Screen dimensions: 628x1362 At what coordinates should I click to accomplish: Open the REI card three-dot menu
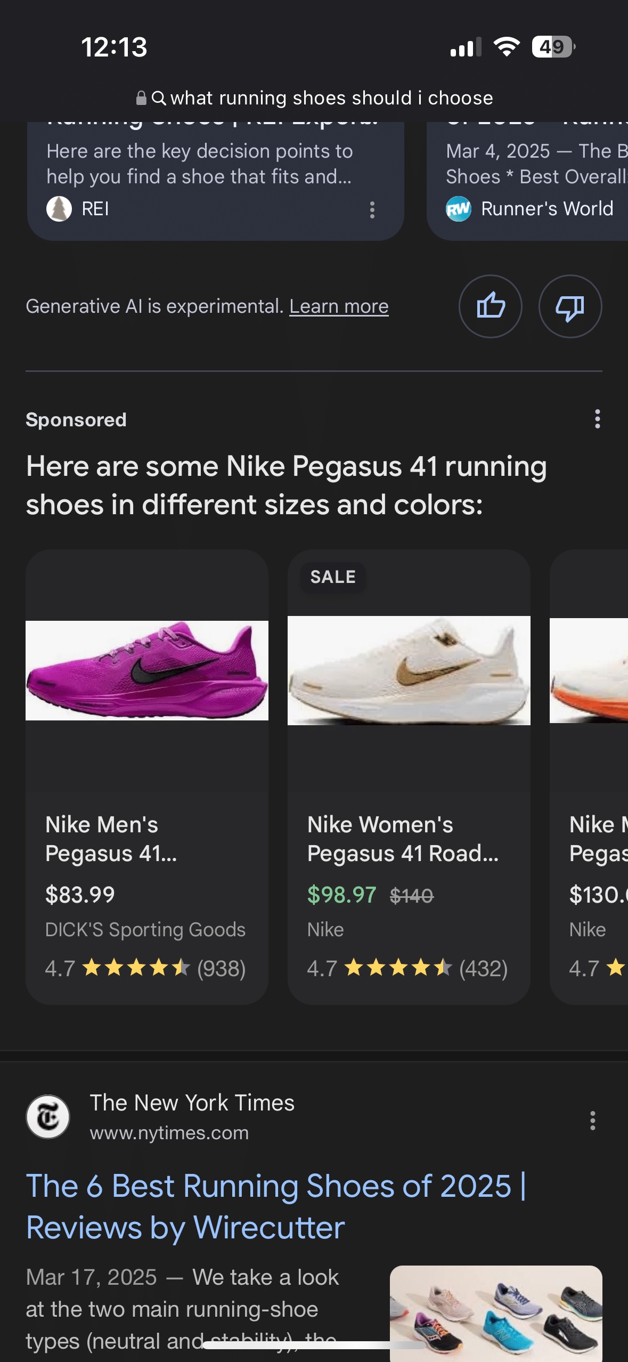tap(372, 209)
